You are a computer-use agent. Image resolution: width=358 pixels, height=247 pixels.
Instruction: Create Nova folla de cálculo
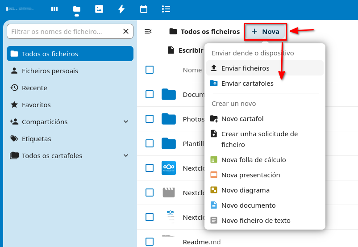coord(254,159)
